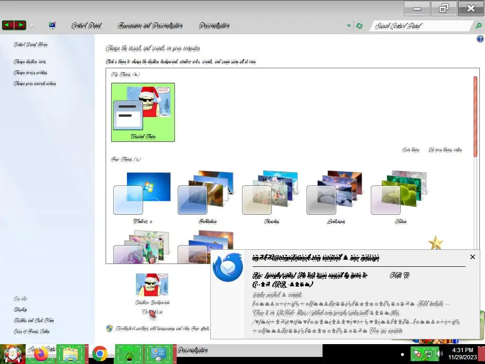Viewport: 485px width, 364px height.
Task: Dismiss the Thunderbird new message notification
Action: [472, 257]
